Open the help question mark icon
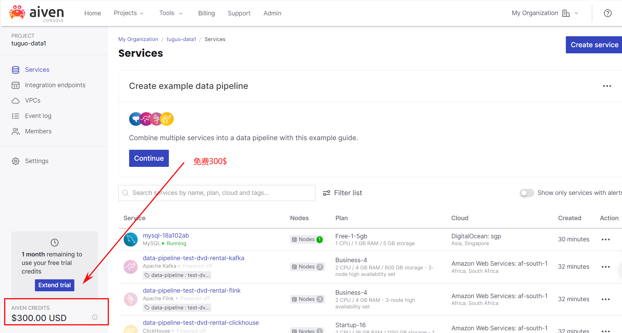This screenshot has height=333, width=622. click(608, 13)
